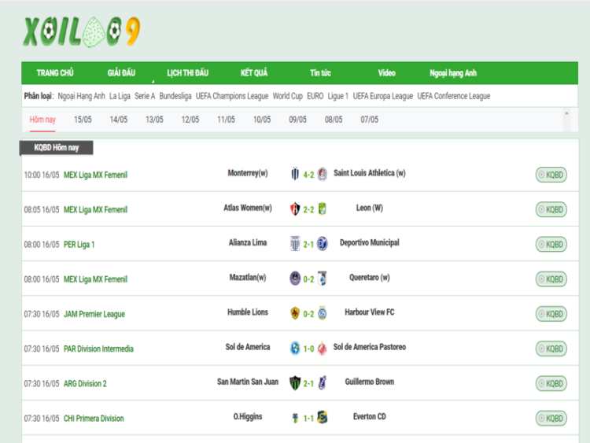Filter by La Liga category
Viewport: 590px width, 443px height.
pyautogui.click(x=120, y=96)
